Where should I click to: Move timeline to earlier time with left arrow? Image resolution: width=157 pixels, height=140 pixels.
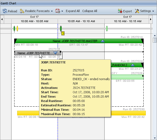tap(2, 19)
